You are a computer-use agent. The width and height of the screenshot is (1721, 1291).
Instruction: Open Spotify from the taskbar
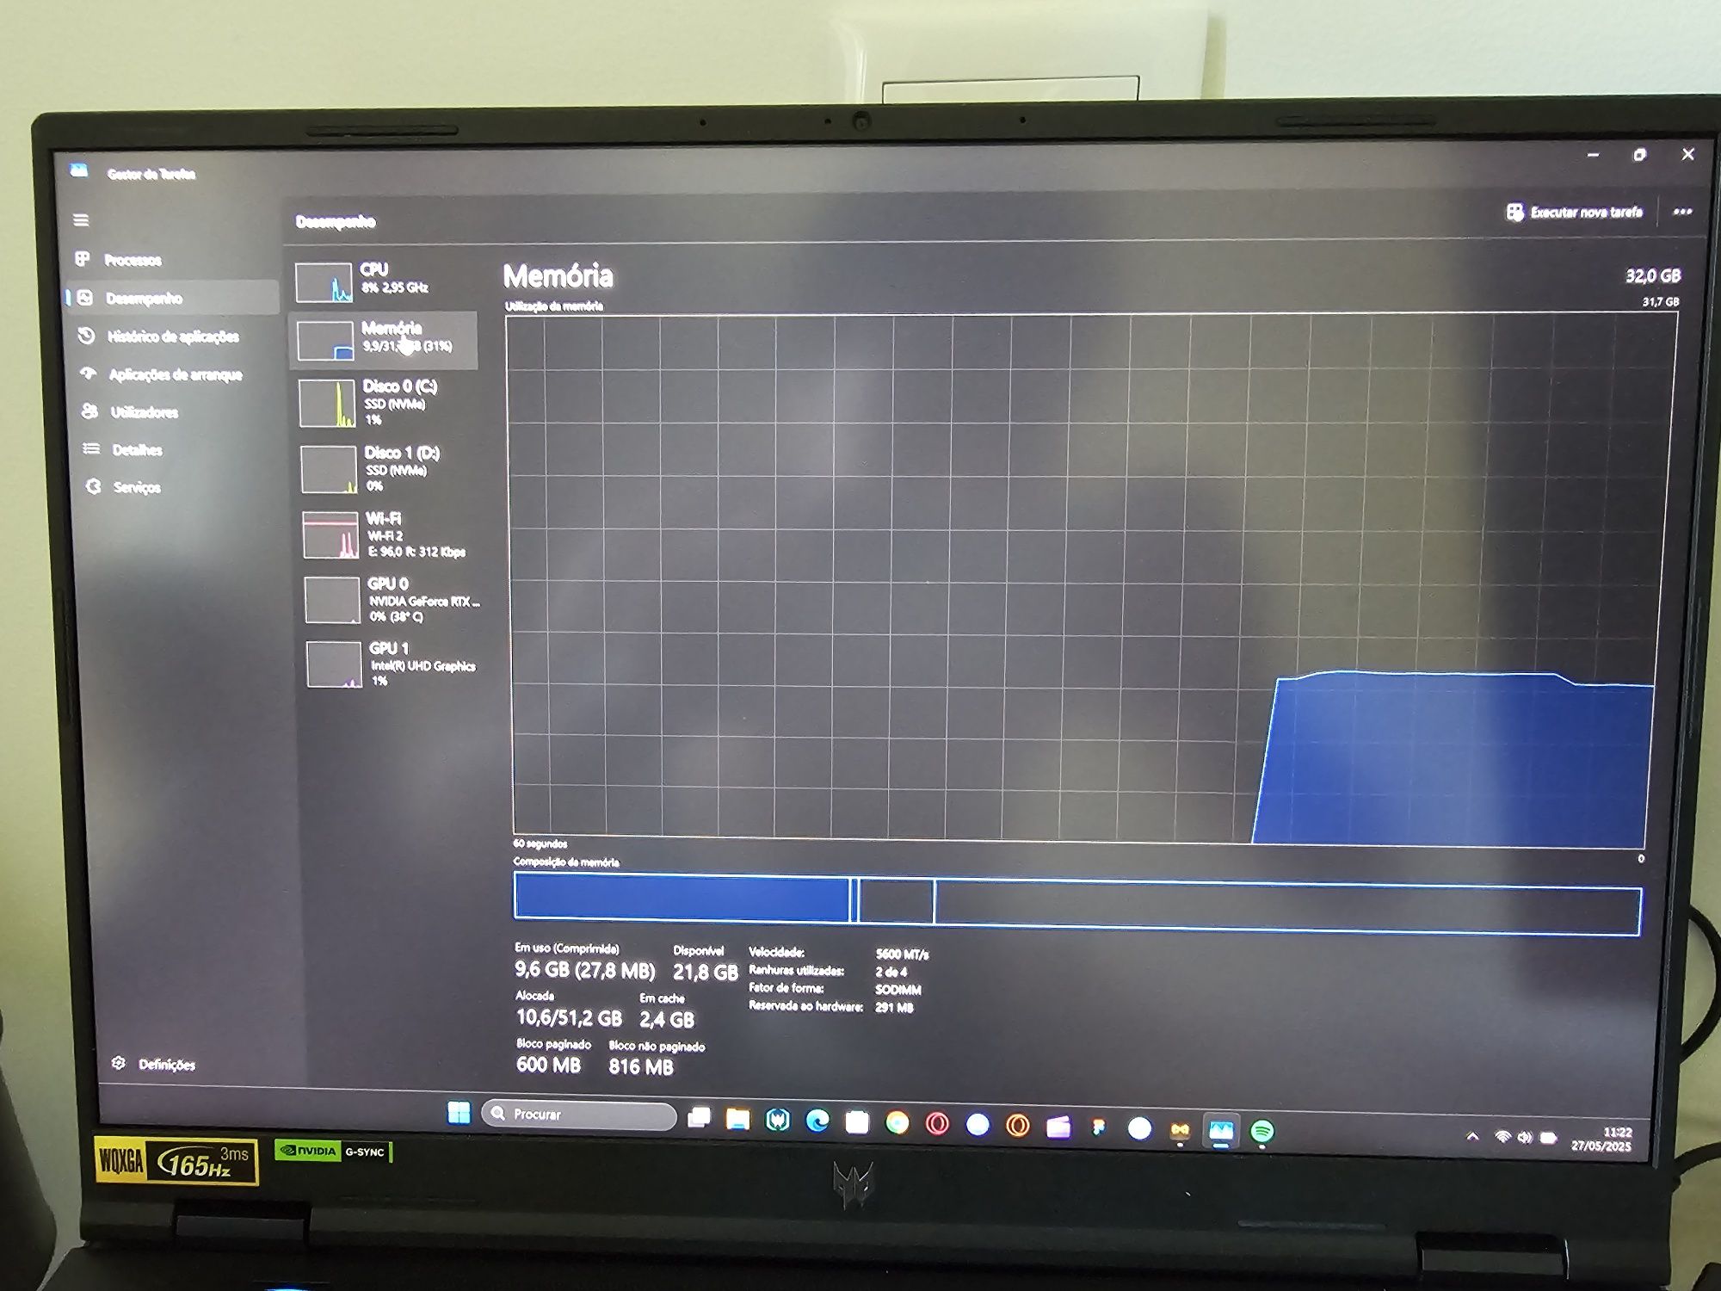[x=1261, y=1131]
